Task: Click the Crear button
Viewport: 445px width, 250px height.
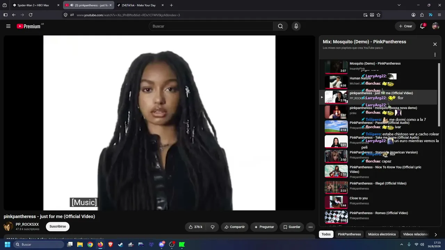Action: [x=405, y=26]
